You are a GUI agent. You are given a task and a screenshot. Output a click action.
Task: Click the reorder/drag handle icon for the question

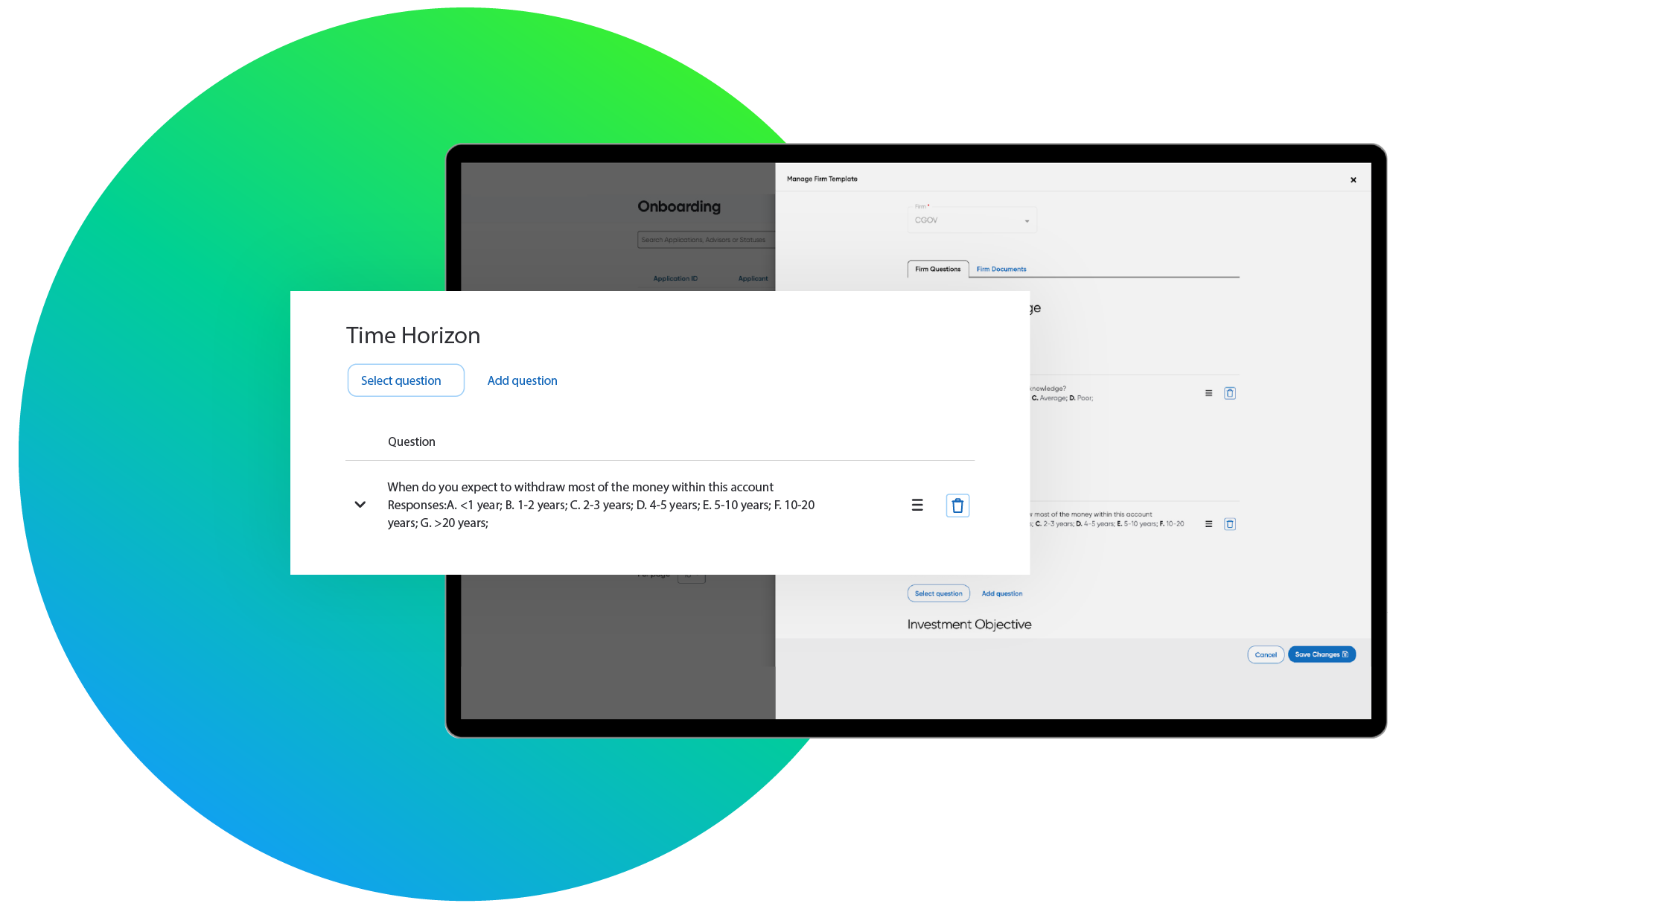tap(918, 505)
